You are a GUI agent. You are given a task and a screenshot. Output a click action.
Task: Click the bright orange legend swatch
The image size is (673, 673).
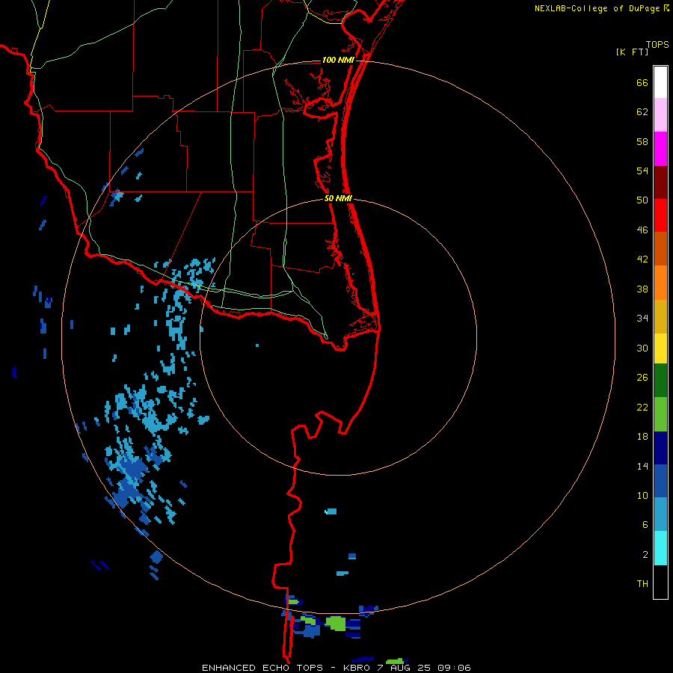point(660,283)
